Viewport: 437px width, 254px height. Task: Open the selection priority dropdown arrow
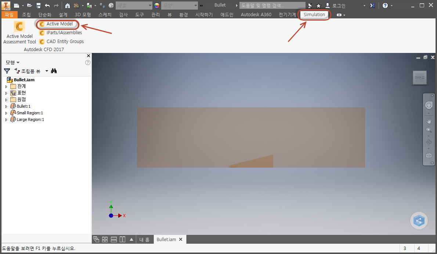point(95,6)
